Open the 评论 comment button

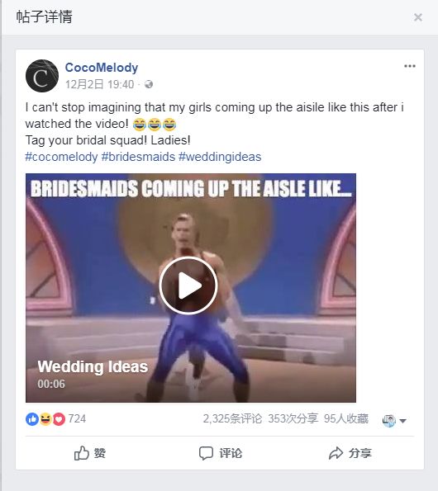(x=221, y=453)
